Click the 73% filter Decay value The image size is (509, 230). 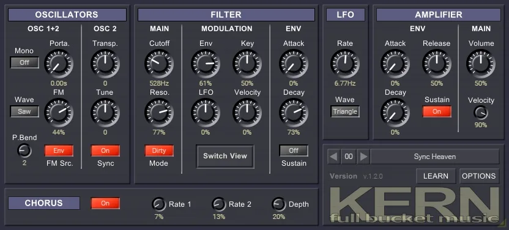pyautogui.click(x=294, y=132)
